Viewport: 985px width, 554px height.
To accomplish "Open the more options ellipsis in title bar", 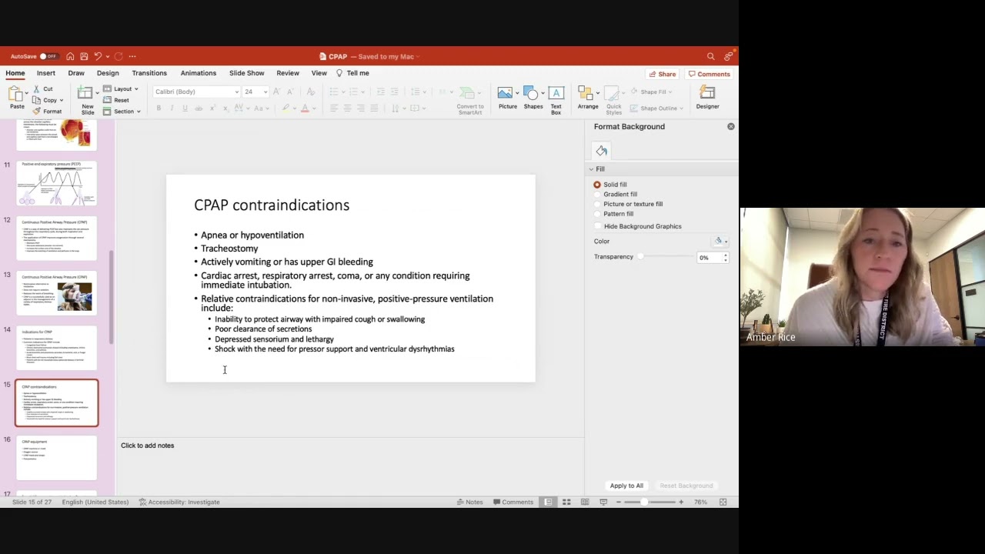I will pos(132,56).
